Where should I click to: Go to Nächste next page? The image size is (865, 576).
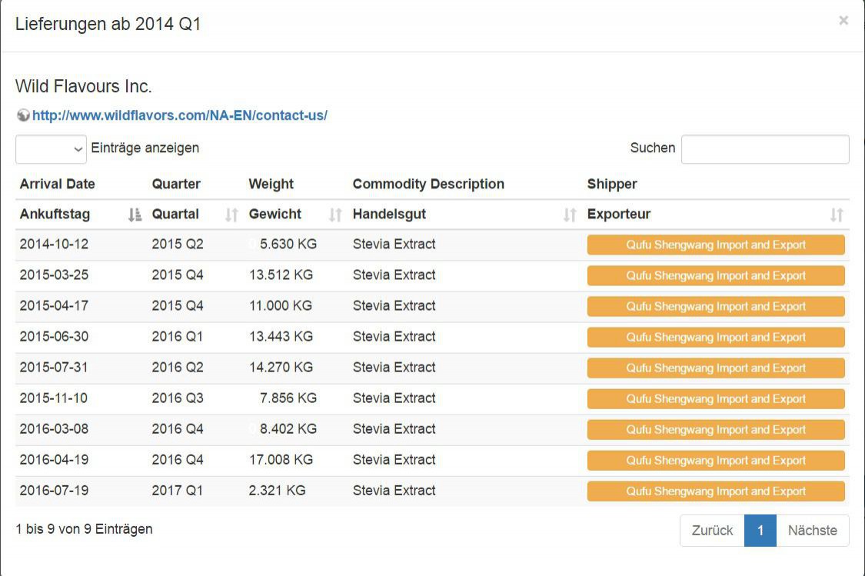[813, 531]
